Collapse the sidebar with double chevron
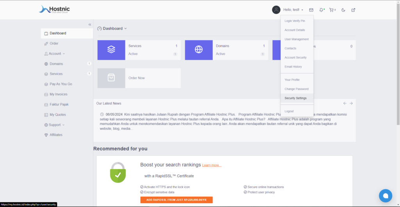Screen dimensions: 400x207 pos(90,25)
